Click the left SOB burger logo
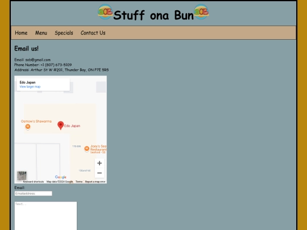Screen dimensions: 307x230 tap(105, 12)
